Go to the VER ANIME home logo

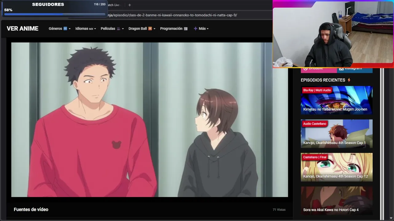tap(22, 29)
